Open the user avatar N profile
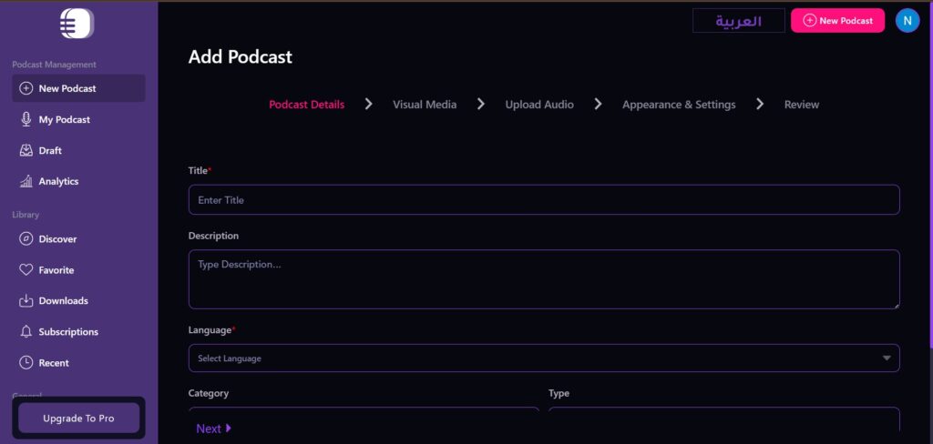This screenshot has width=933, height=444. [x=907, y=20]
